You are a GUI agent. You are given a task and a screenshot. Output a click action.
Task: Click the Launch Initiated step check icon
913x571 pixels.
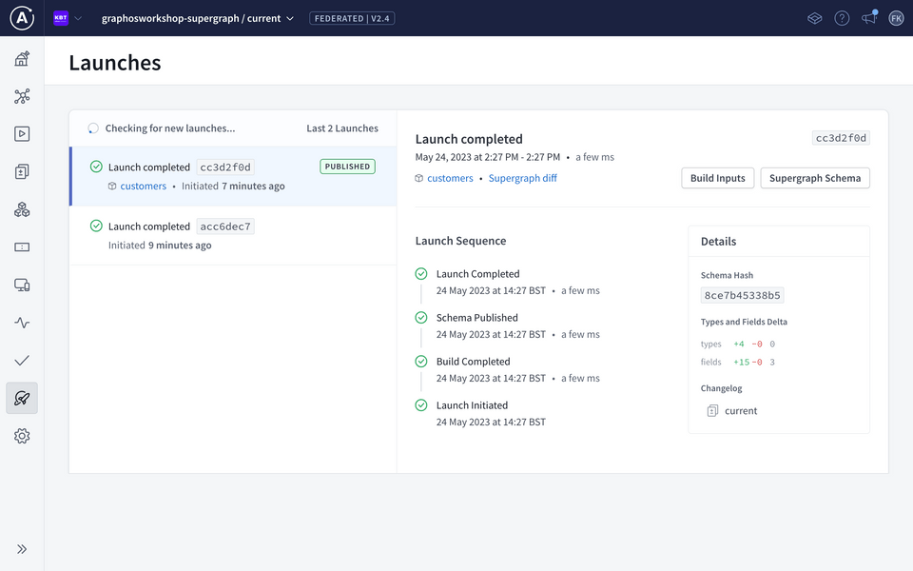pos(421,405)
